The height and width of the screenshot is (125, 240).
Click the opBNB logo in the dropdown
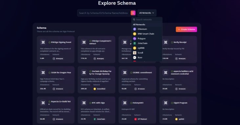135,48
